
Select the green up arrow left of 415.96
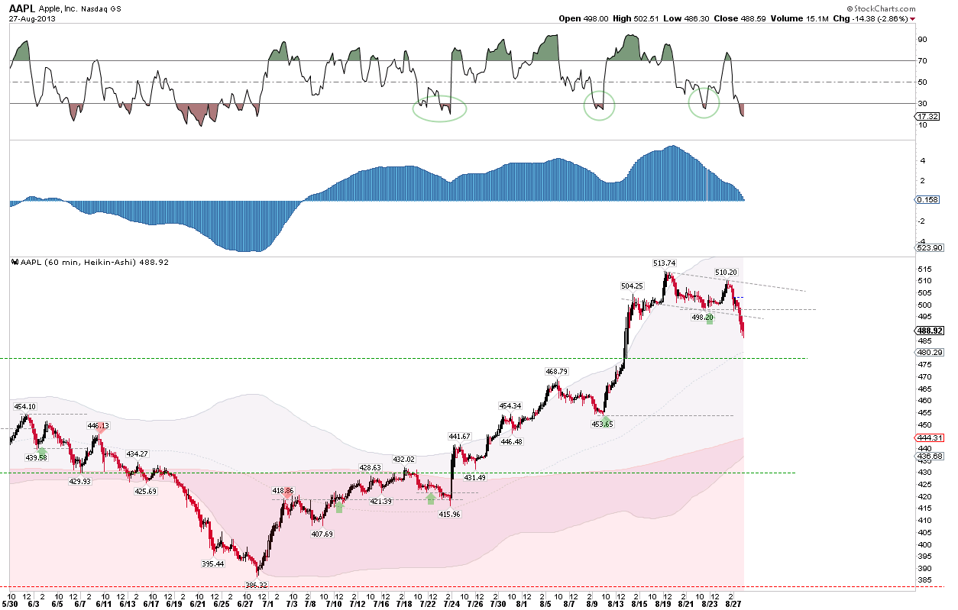point(431,499)
